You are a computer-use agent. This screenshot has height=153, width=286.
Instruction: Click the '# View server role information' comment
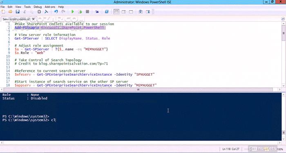point(45,35)
